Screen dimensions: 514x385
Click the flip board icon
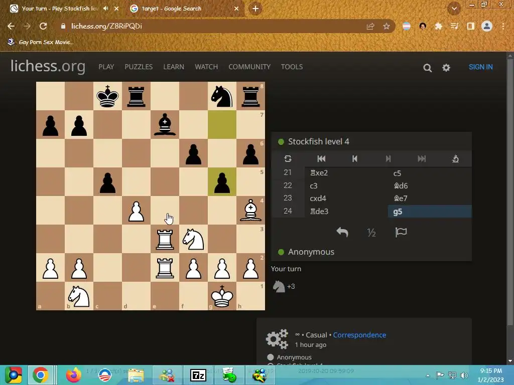click(288, 159)
